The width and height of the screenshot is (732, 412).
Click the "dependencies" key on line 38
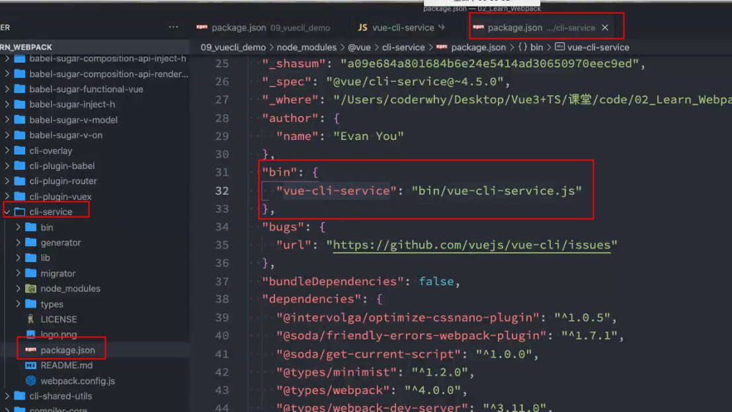click(311, 298)
